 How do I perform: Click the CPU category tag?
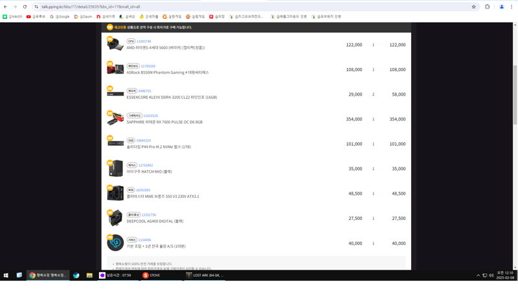[131, 41]
